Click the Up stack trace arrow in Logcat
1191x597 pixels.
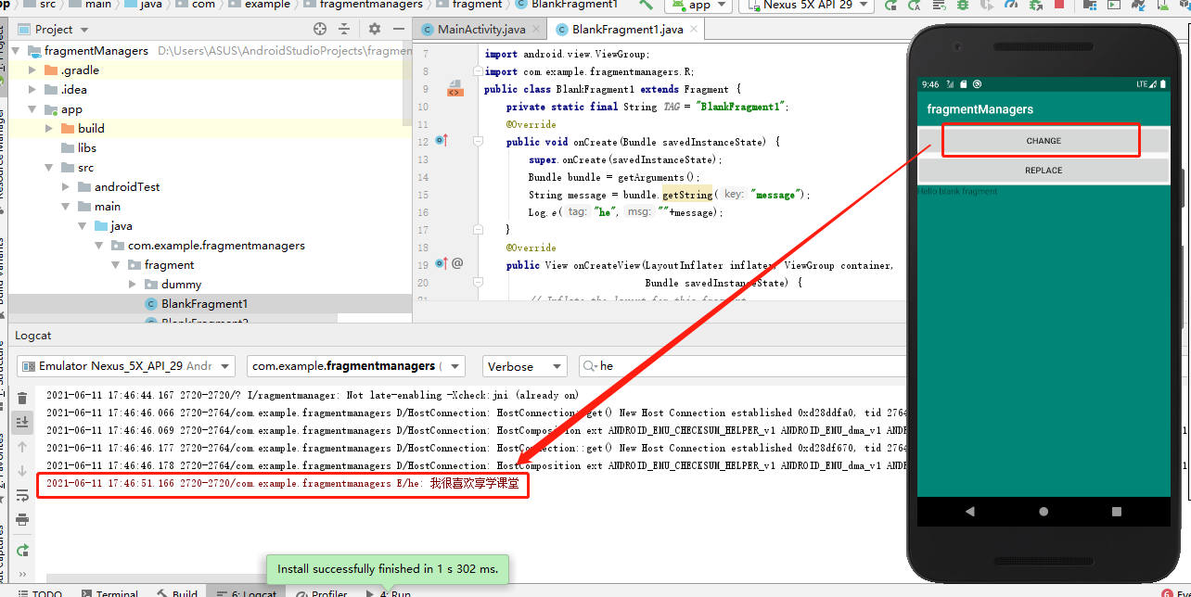click(x=23, y=447)
